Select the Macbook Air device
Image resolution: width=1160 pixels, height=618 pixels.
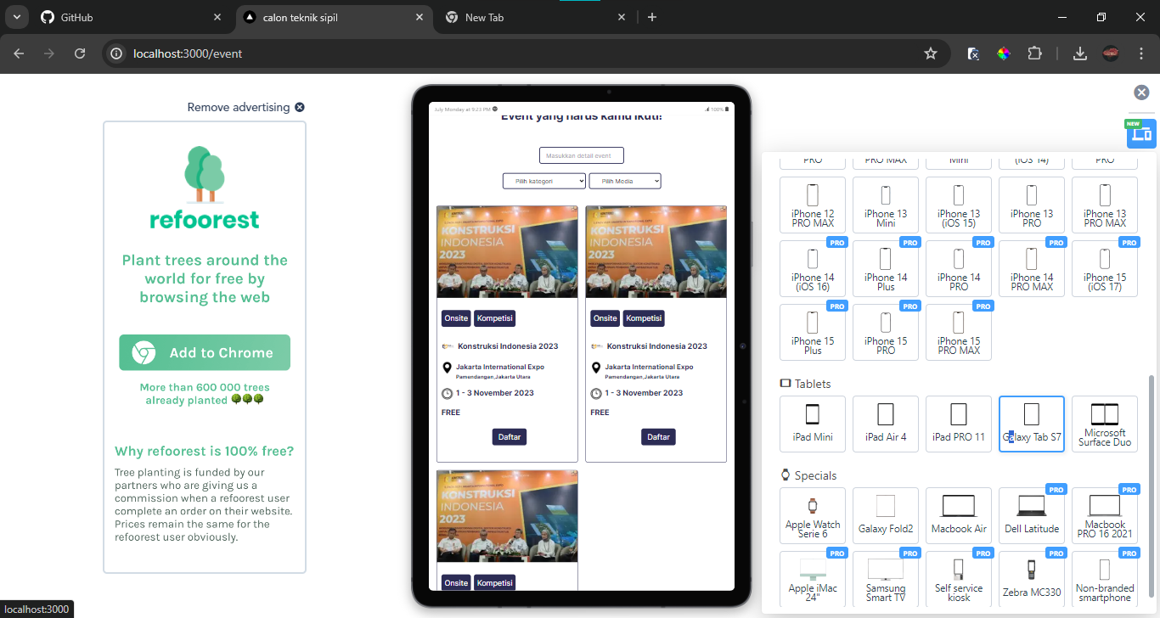coord(959,515)
